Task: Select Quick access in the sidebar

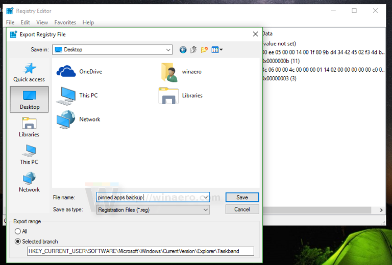Action: point(29,72)
